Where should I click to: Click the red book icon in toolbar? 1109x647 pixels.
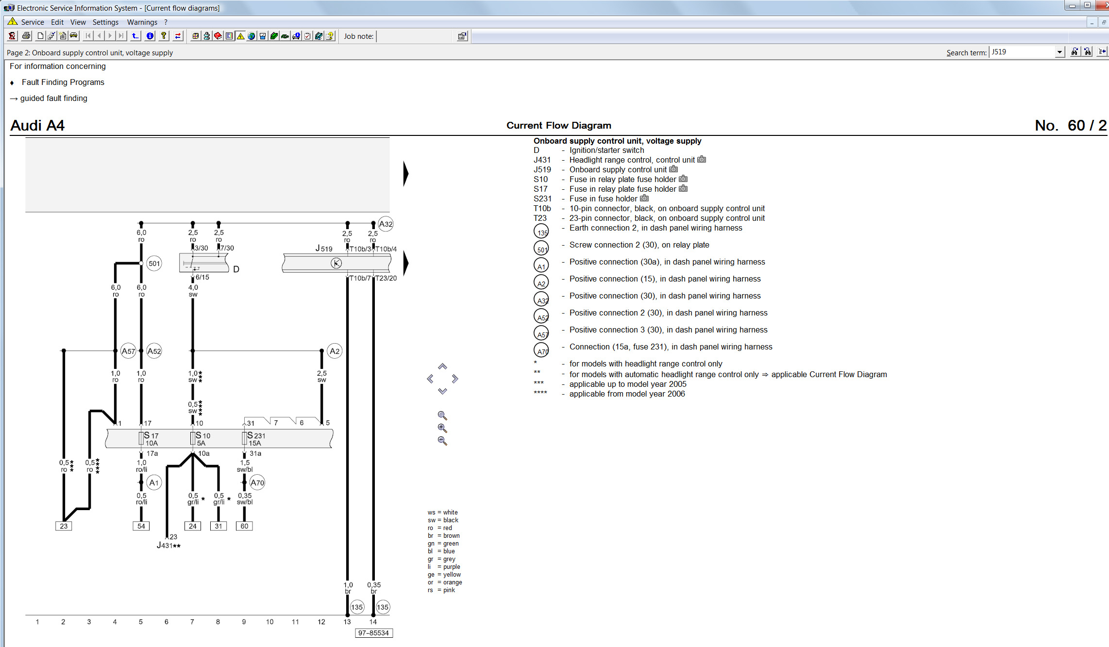click(x=218, y=36)
